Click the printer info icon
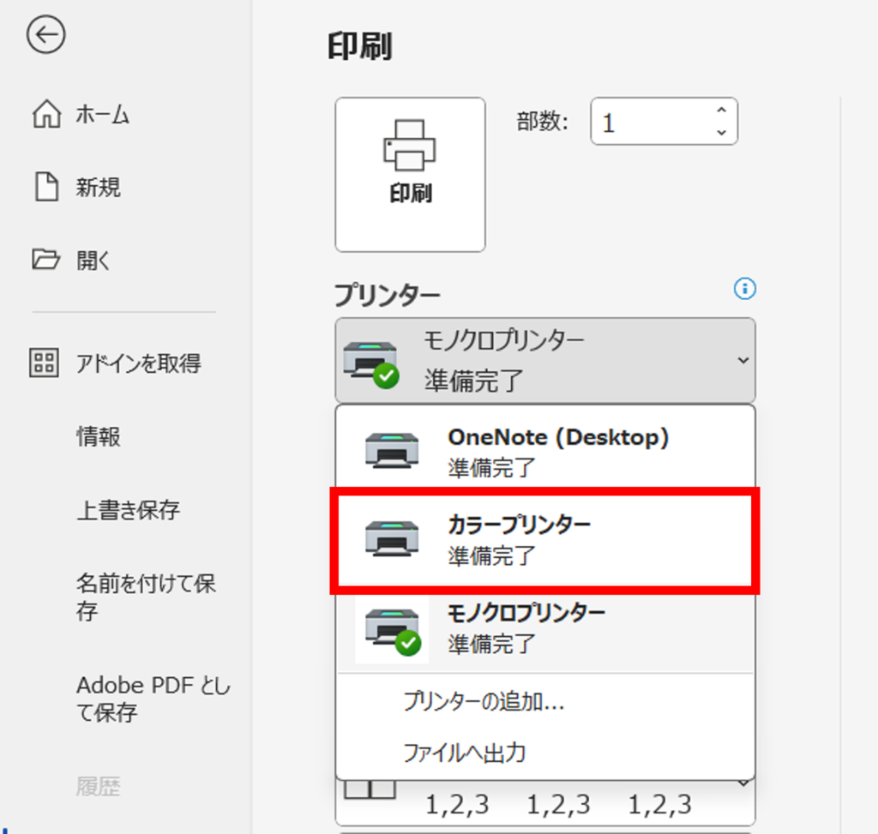The image size is (878, 834). pyautogui.click(x=745, y=290)
